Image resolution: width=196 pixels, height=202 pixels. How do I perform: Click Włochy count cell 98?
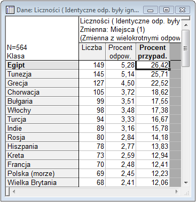92,111
